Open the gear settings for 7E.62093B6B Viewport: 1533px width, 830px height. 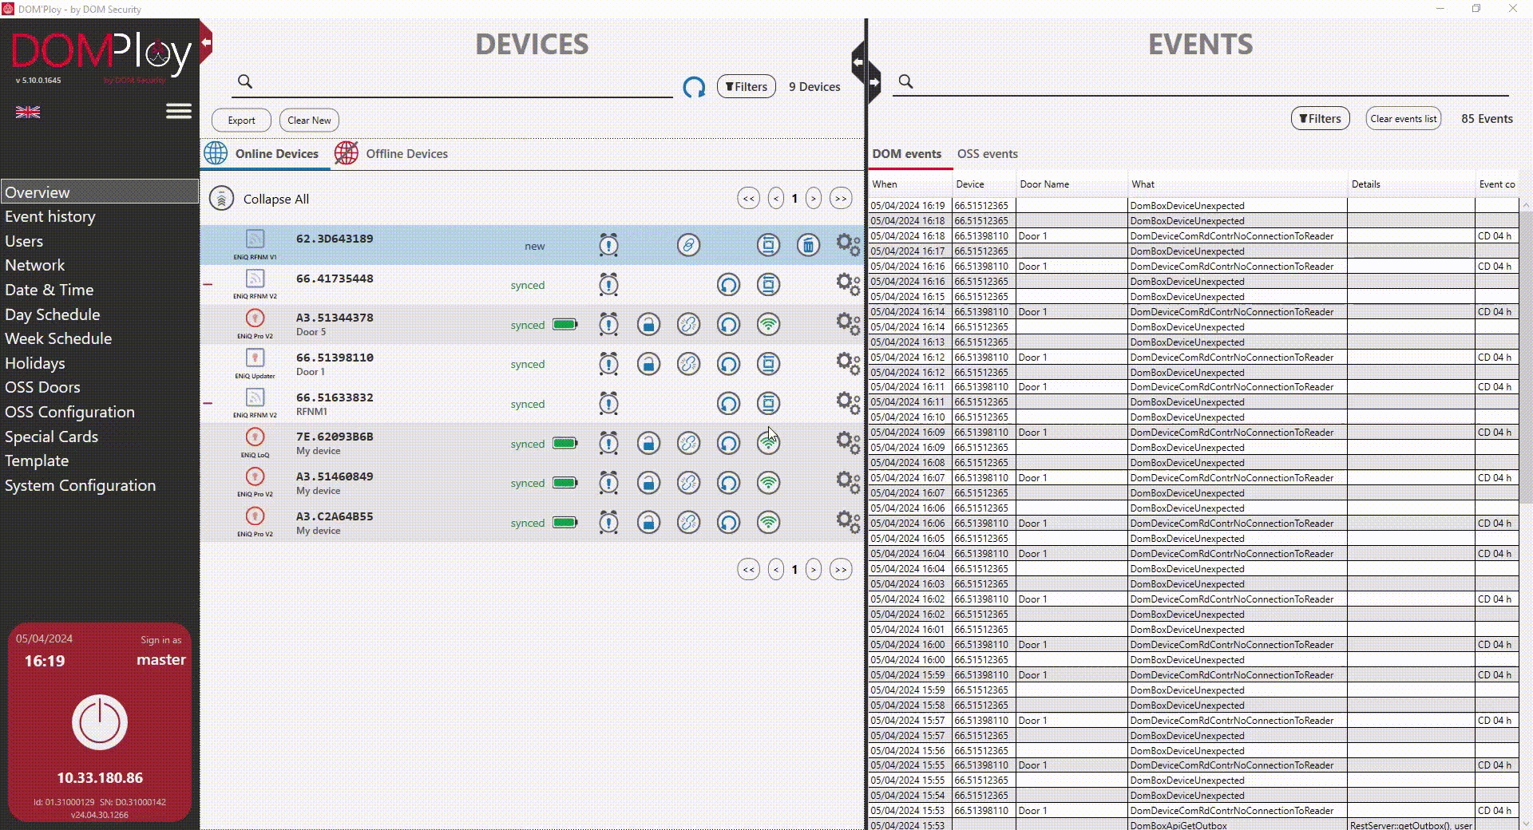[848, 442]
